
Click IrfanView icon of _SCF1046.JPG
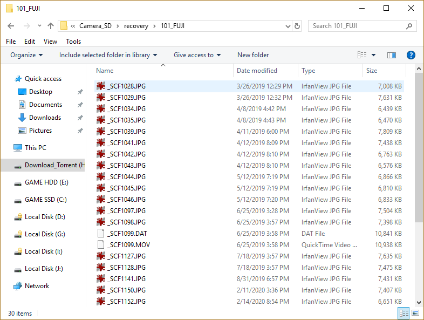[101, 199]
